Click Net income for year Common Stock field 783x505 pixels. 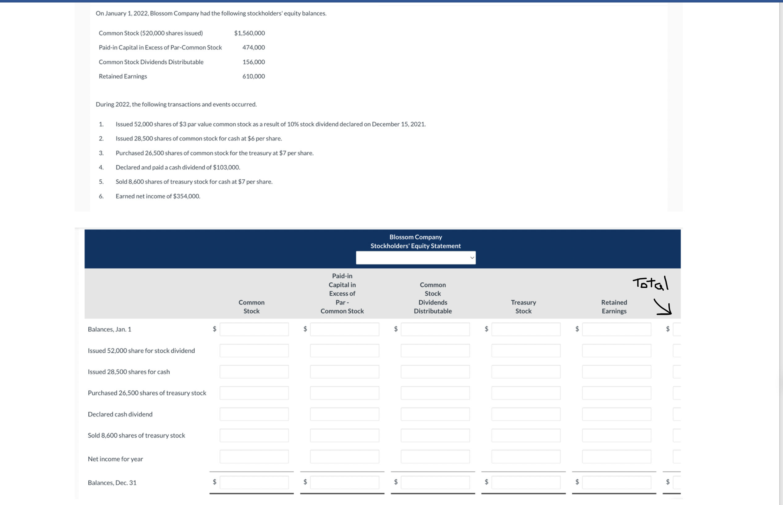(x=254, y=456)
